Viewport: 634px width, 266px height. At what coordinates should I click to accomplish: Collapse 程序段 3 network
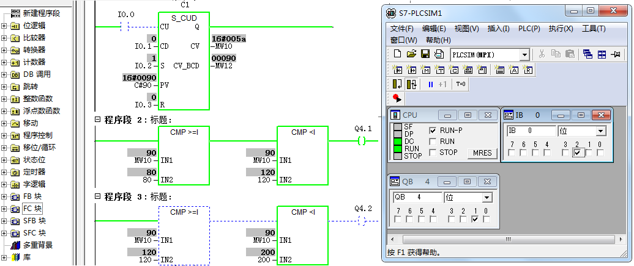pyautogui.click(x=97, y=197)
